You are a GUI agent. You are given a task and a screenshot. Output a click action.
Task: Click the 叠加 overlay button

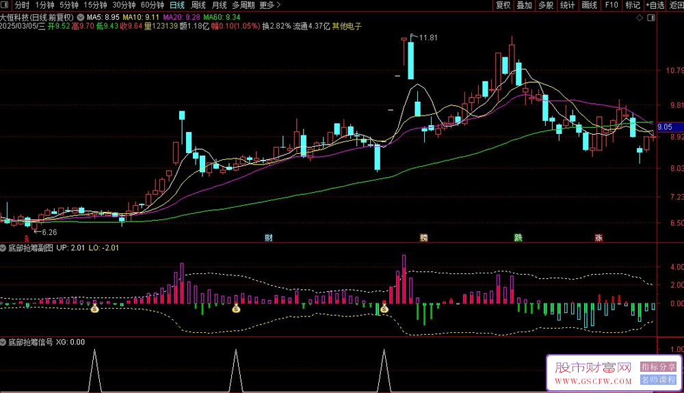(525, 5)
